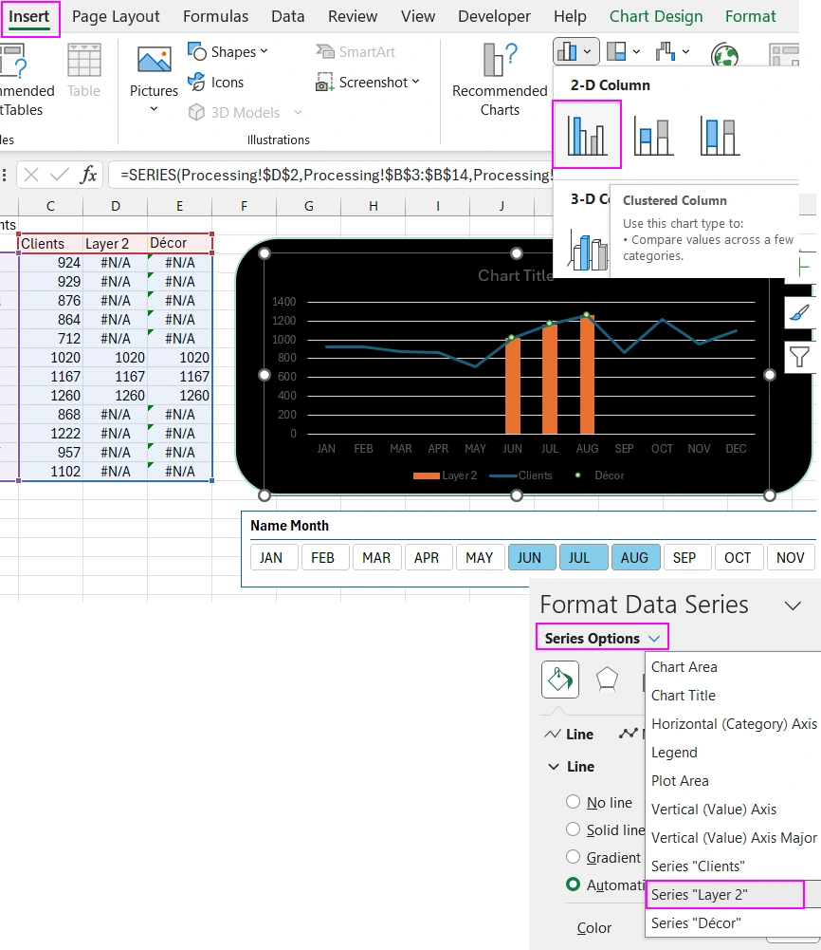Open the Developer ribbon tab
Viewport: 821px width, 950px height.
coord(494,16)
